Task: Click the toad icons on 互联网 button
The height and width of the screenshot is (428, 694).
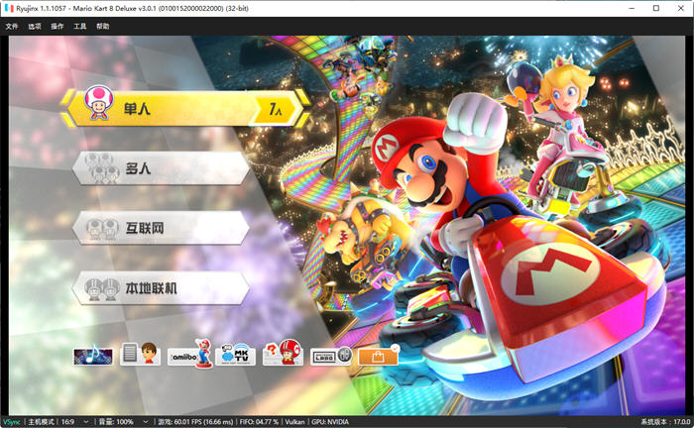Action: pyautogui.click(x=102, y=229)
